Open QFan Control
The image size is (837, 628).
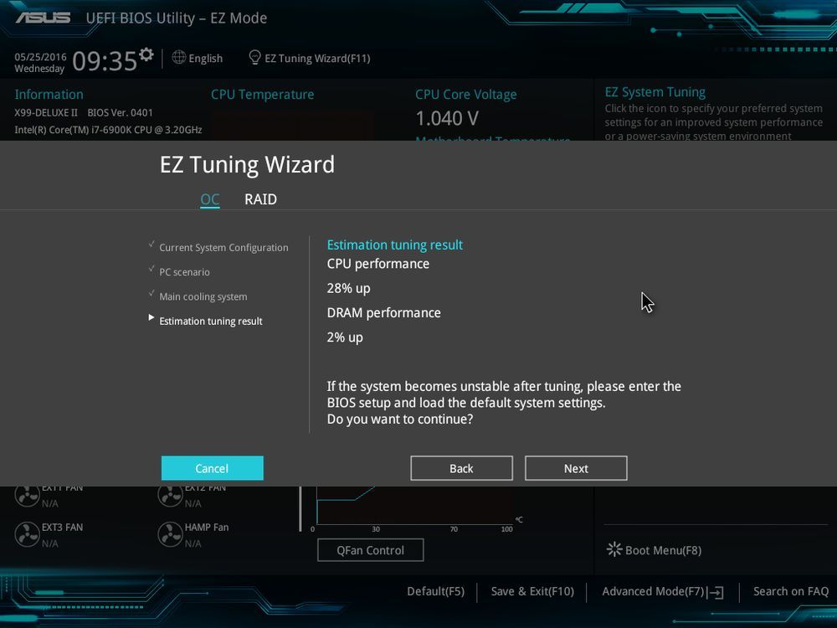click(x=371, y=550)
